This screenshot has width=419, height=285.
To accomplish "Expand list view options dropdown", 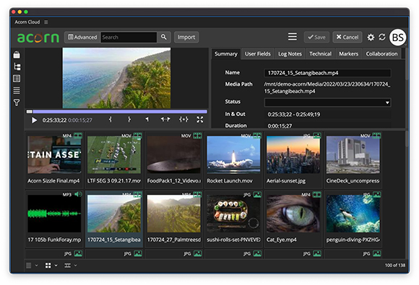I will [x=37, y=266].
